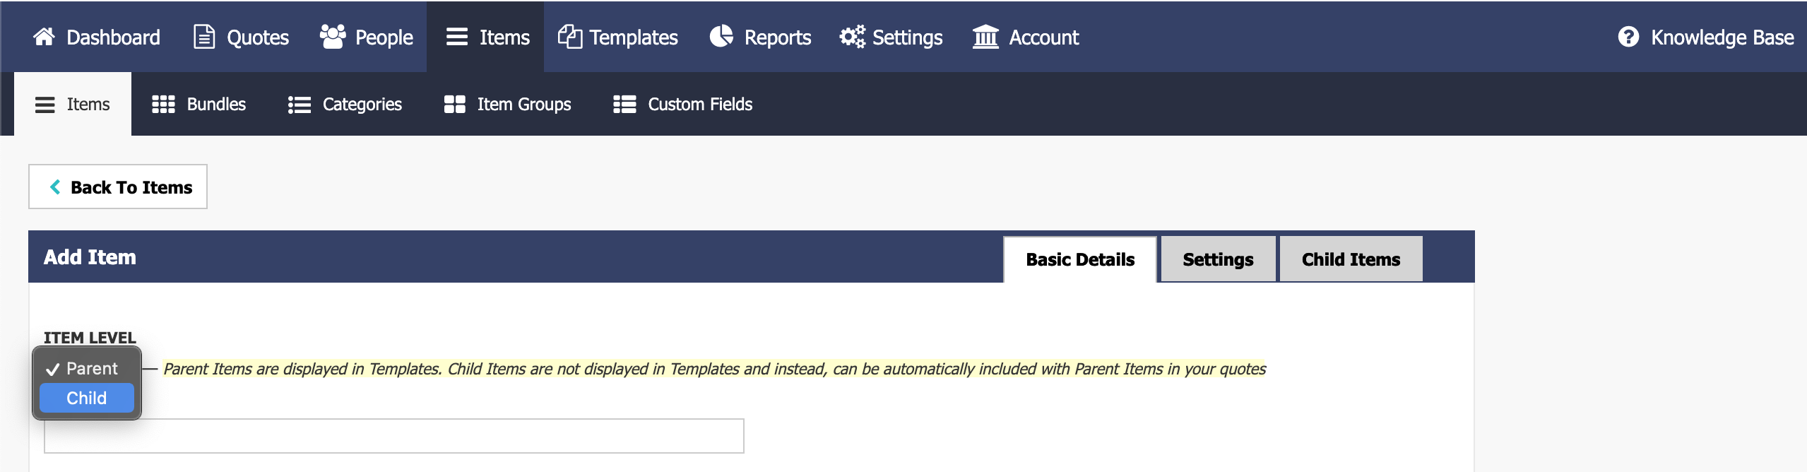Click the empty text field below Item Level
This screenshot has height=472, width=1807.
[393, 436]
